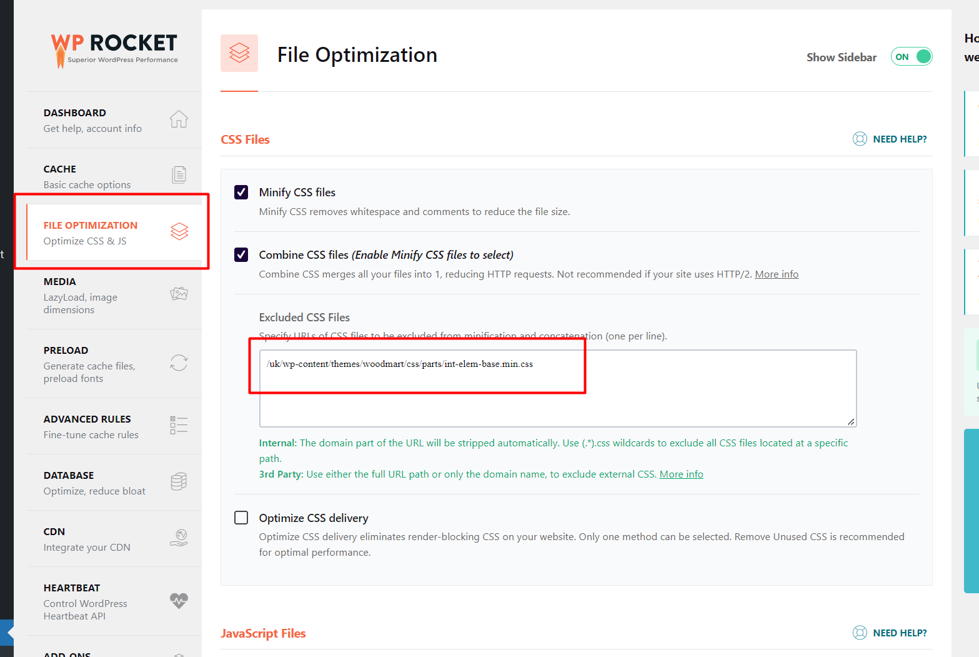This screenshot has height=657, width=979.
Task: Open the Database settings tab
Action: (x=114, y=483)
